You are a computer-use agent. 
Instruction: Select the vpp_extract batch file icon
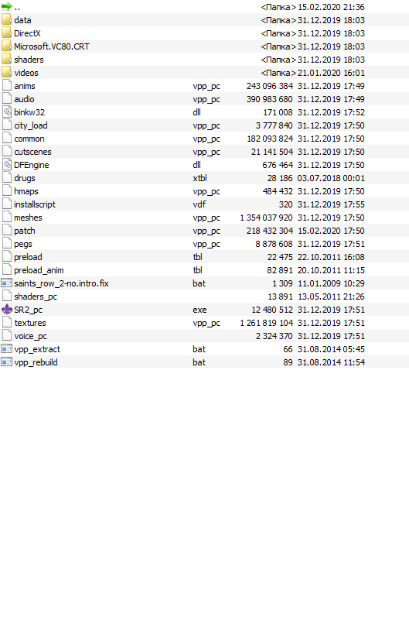click(x=7, y=349)
